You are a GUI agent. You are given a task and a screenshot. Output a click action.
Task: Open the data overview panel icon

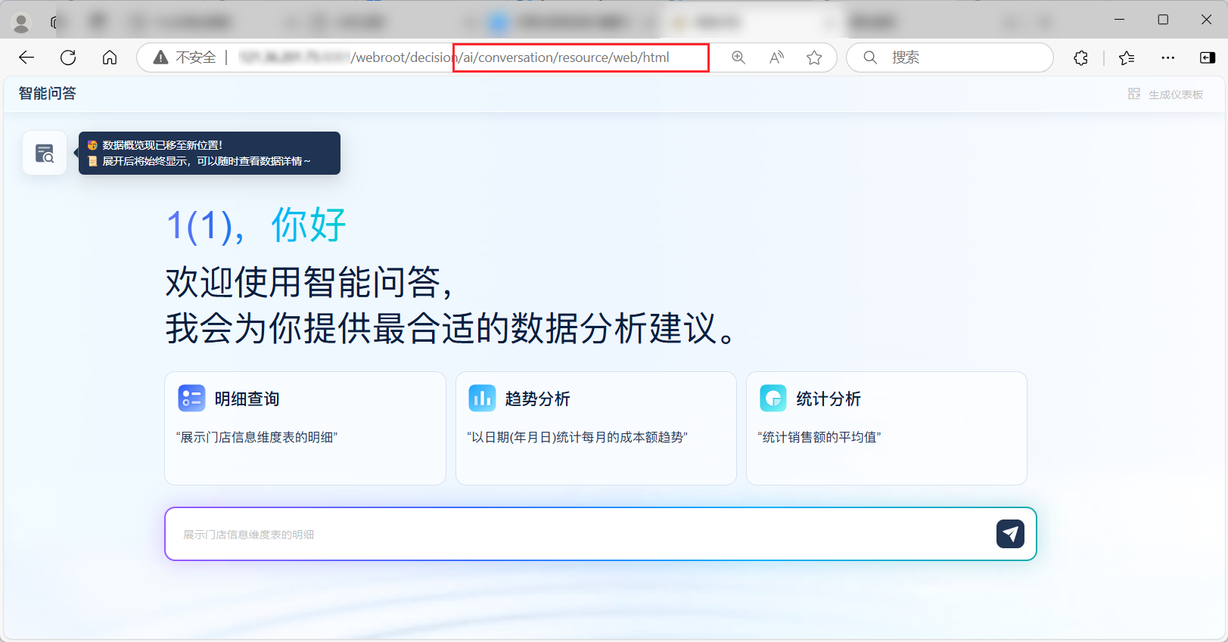pyautogui.click(x=45, y=154)
